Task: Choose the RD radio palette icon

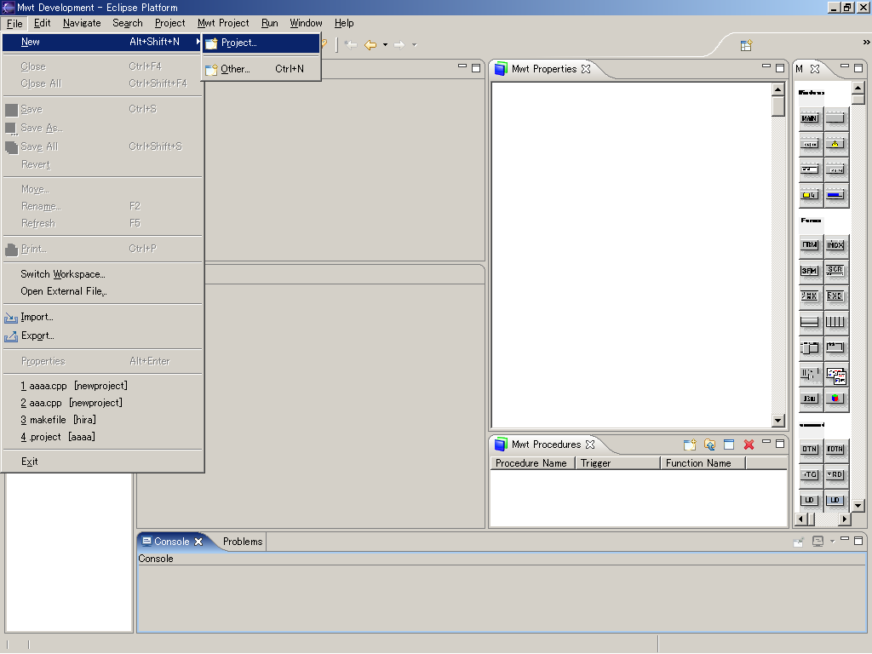Action: coord(835,474)
